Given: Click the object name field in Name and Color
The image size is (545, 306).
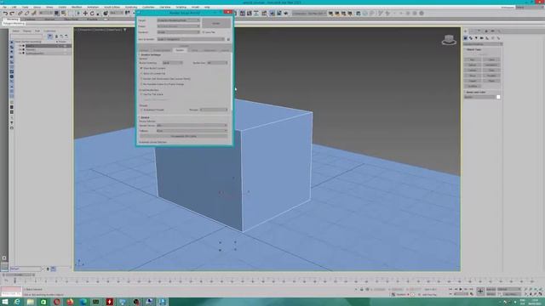Looking at the screenshot, I should point(479,97).
